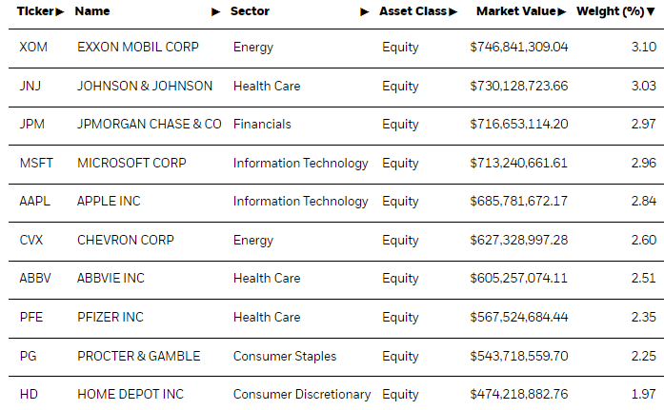
Task: Click the PFIZER INC market value
Action: (519, 317)
